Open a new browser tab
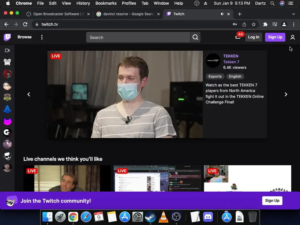This screenshot has height=225, width=300. pyautogui.click(x=240, y=14)
